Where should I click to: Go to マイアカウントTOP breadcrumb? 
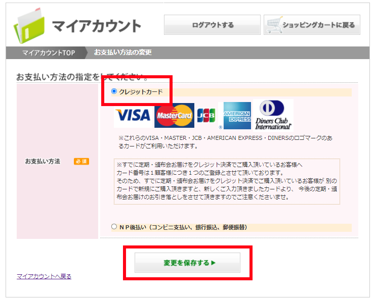tap(49, 53)
